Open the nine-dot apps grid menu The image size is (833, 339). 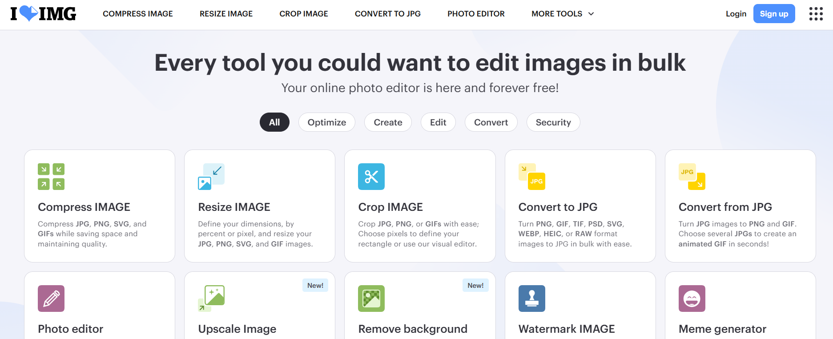click(x=816, y=14)
